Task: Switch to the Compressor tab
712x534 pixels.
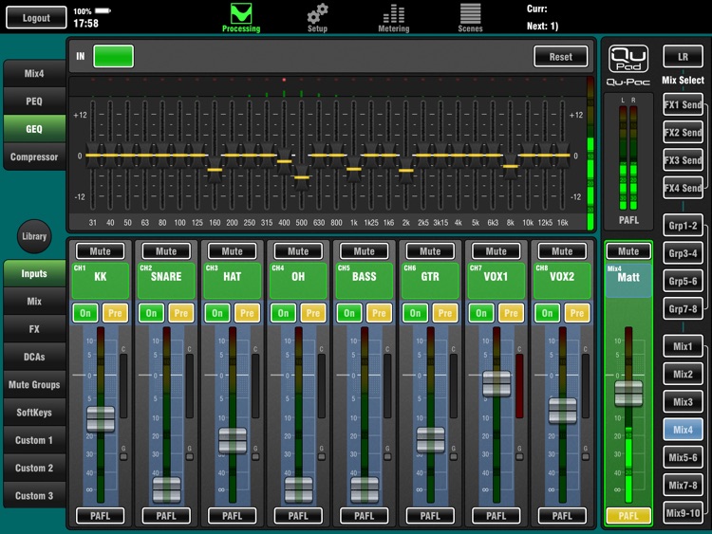Action: coord(34,157)
